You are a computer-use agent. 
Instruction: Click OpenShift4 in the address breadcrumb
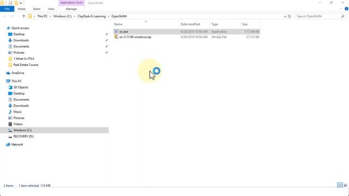tap(119, 16)
